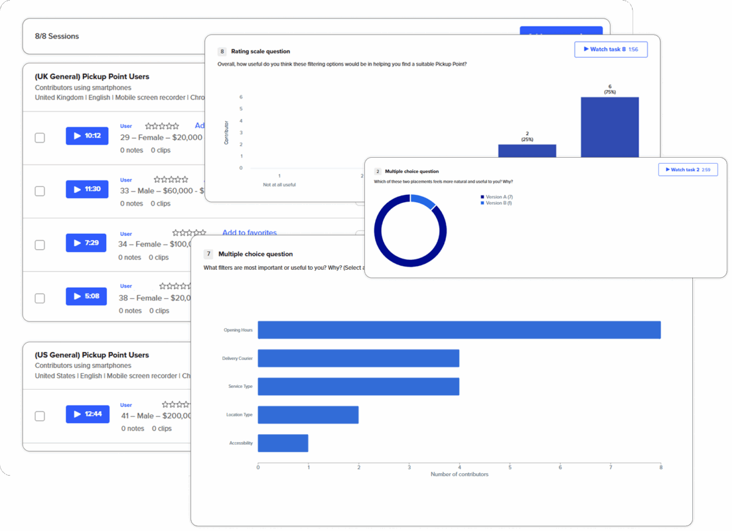This screenshot has width=732, height=531.
Task: Click the 6 (75%) rating bar
Action: 609,127
